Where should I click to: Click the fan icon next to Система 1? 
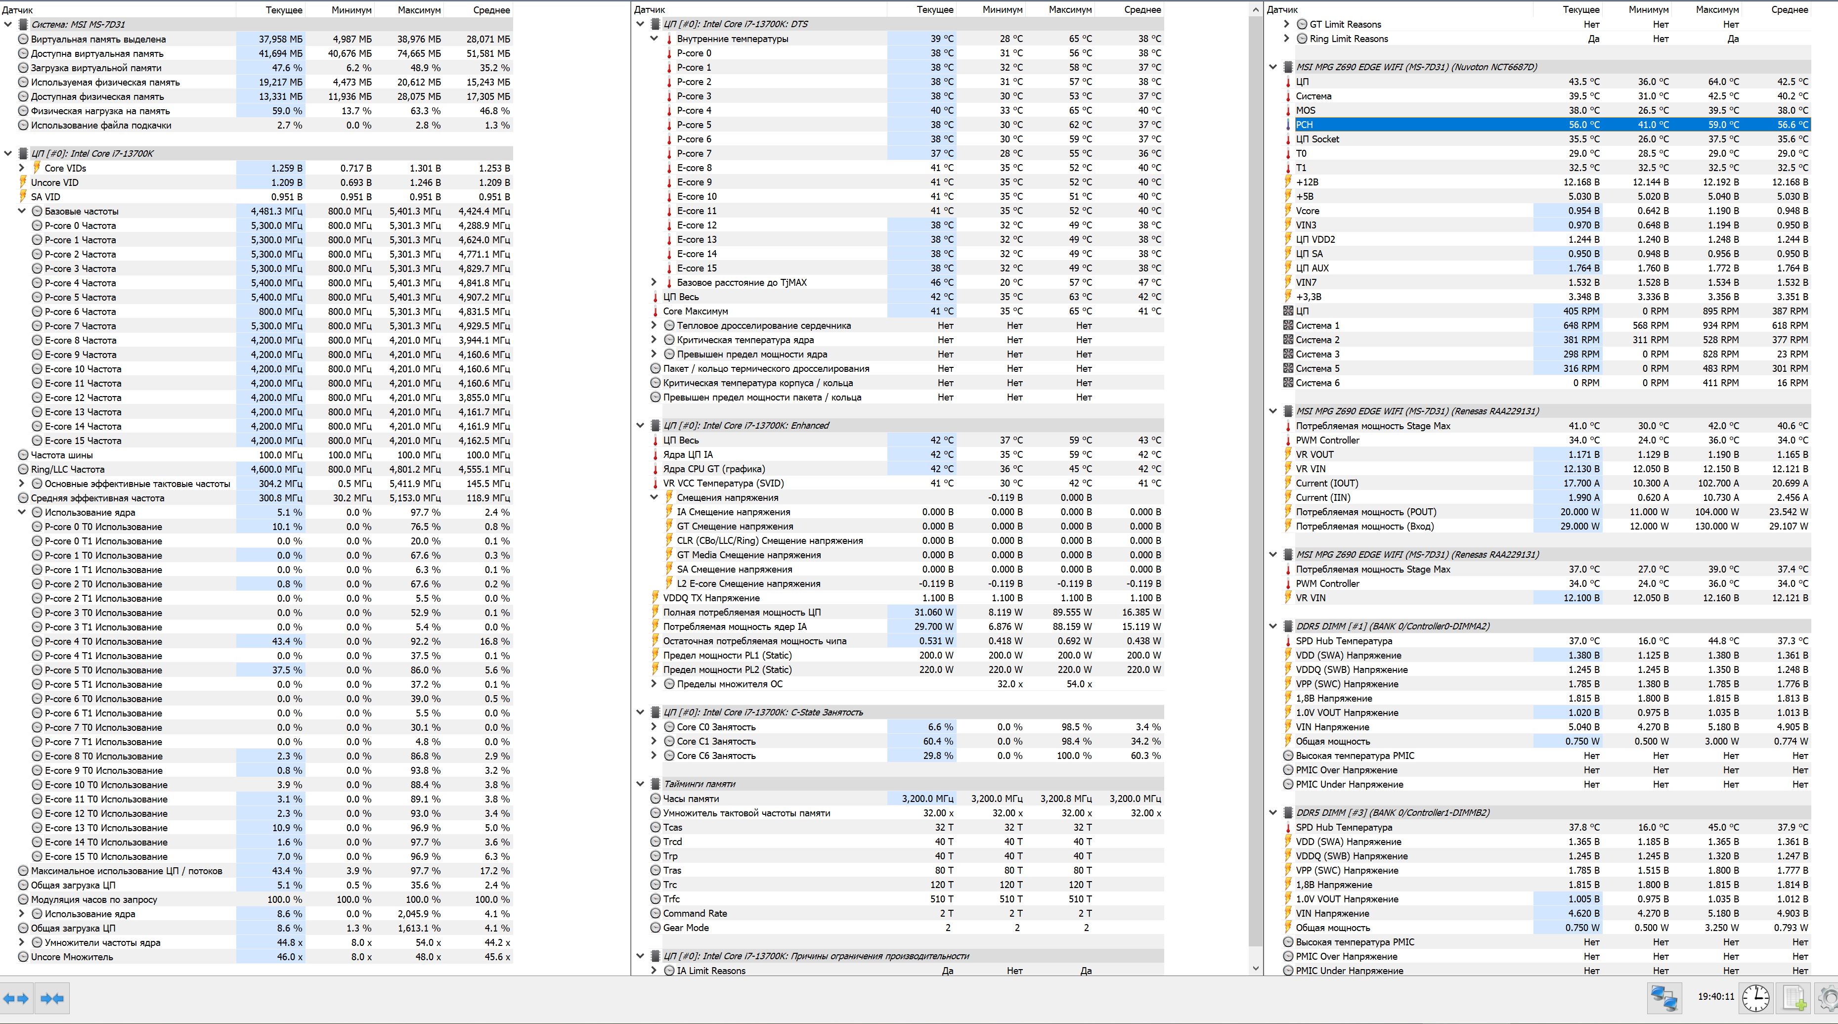(x=1288, y=325)
